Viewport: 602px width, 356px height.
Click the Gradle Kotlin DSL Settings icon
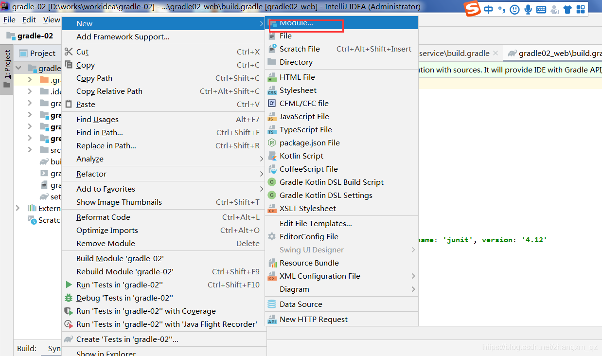point(272,196)
